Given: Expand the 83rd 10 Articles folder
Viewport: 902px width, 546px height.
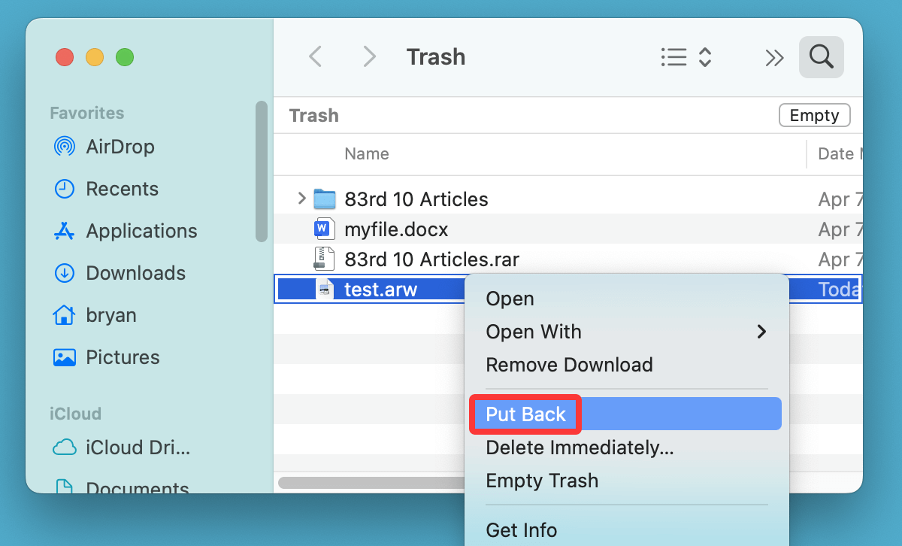Looking at the screenshot, I should pos(301,199).
